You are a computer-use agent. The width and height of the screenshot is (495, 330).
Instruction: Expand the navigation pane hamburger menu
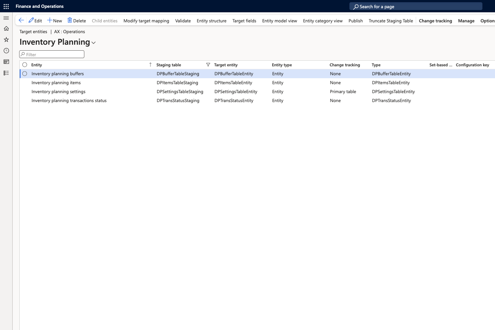(x=6, y=18)
